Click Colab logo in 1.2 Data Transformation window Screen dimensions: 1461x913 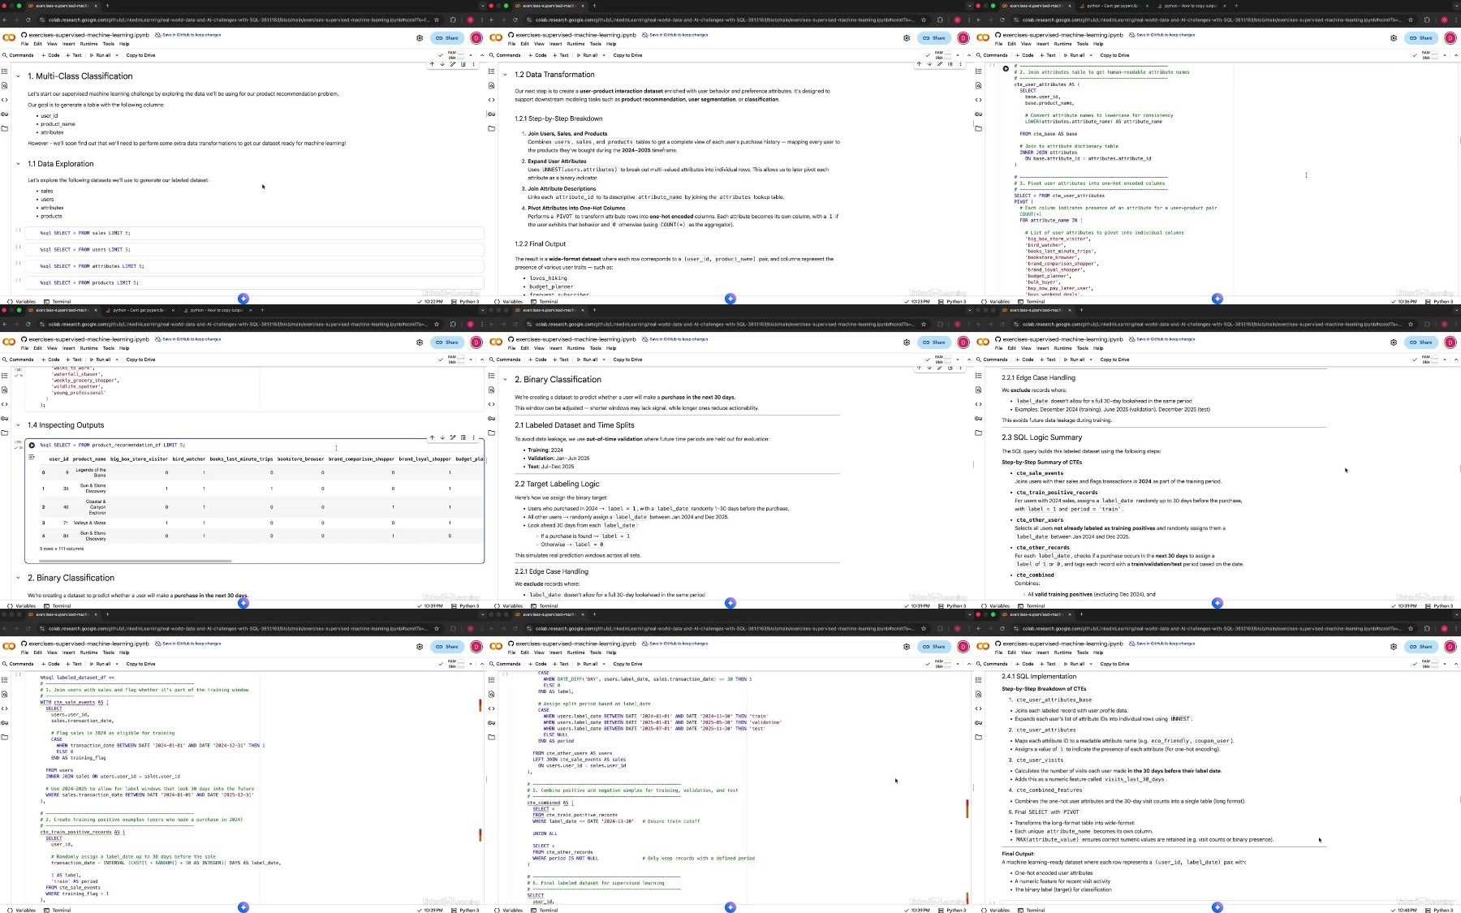pyautogui.click(x=496, y=37)
